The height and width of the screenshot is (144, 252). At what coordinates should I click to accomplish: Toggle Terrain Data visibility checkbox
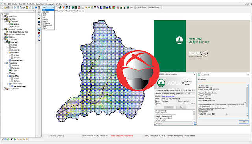4,16
